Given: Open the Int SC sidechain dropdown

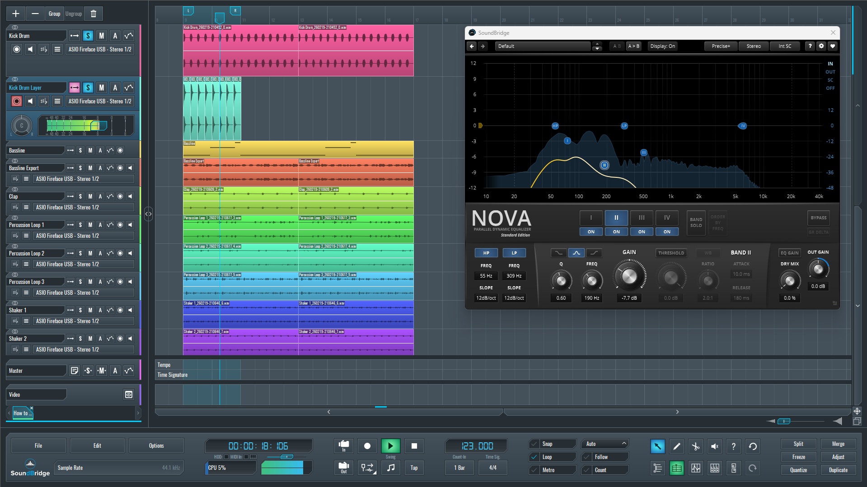Looking at the screenshot, I should pos(785,46).
